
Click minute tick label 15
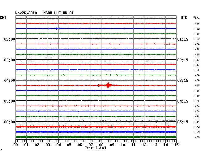[x=176, y=145]
